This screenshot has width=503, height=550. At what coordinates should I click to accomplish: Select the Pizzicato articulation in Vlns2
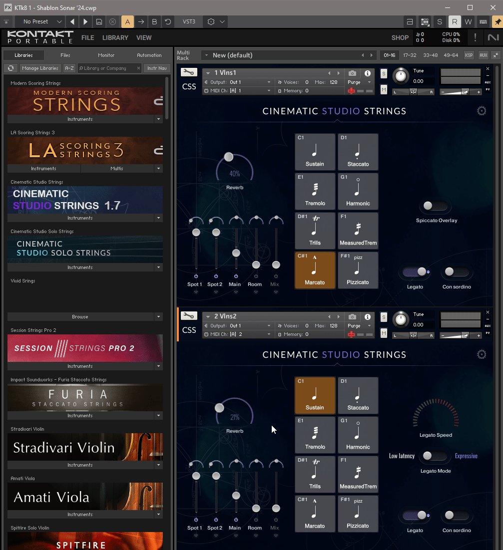pyautogui.click(x=358, y=514)
